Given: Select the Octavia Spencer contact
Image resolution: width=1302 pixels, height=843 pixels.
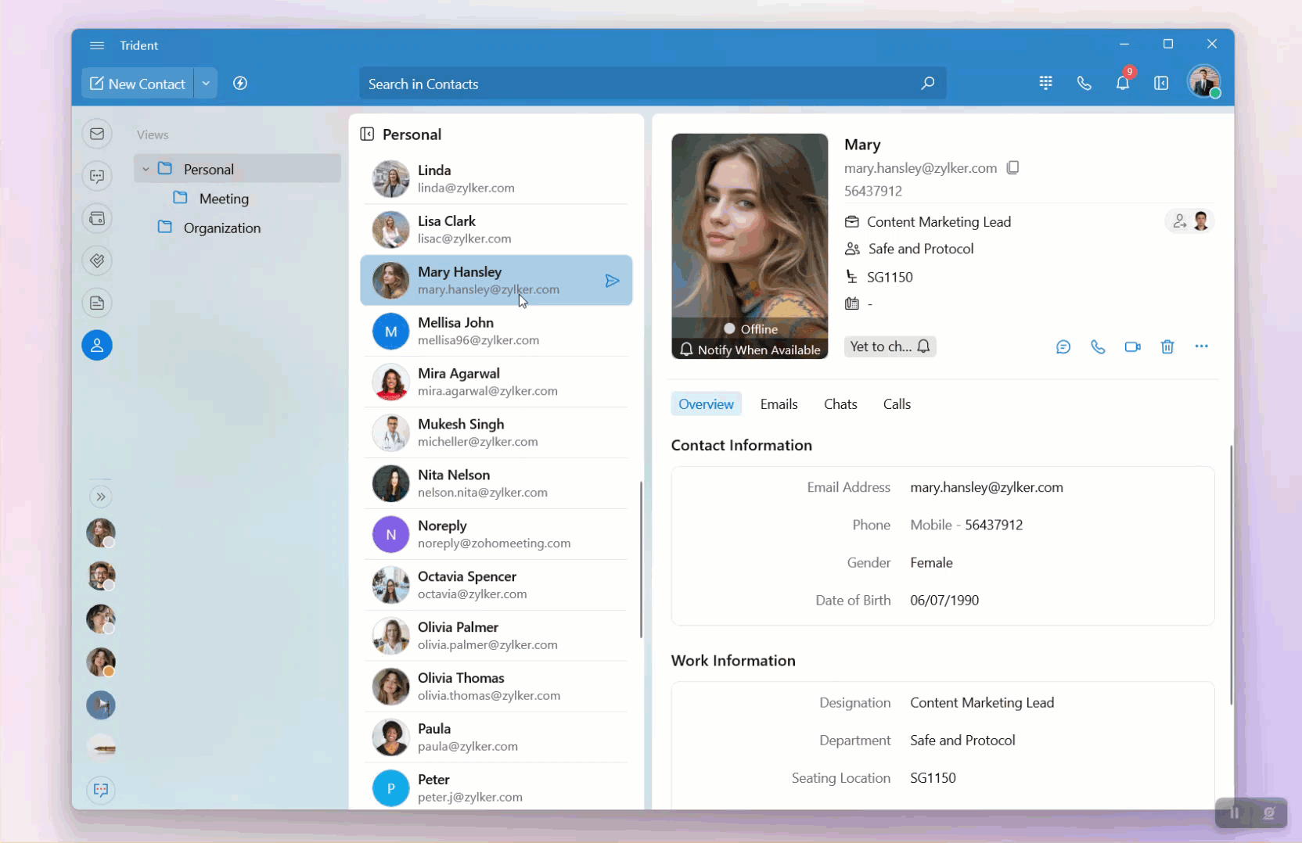Looking at the screenshot, I should point(496,585).
